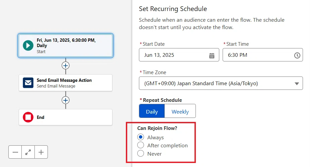Switch Repeat Schedule to Weekly
This screenshot has height=167, width=310.
180,112
